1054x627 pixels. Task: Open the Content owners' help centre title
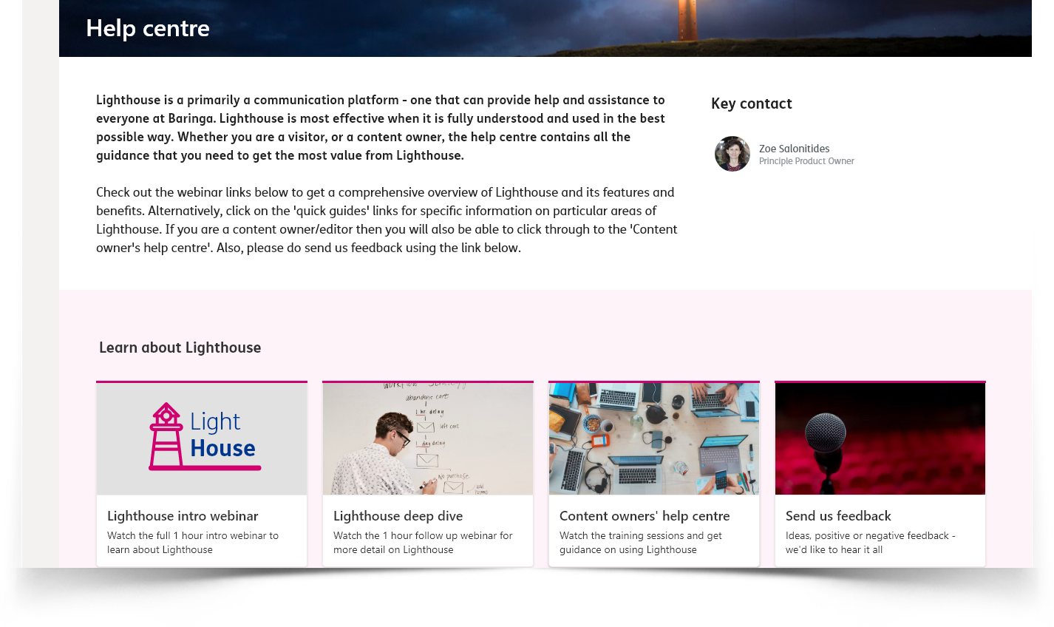tap(645, 515)
